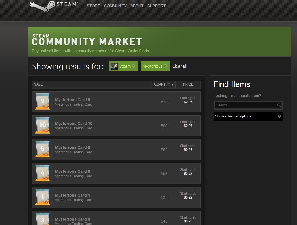Focus the item Search field
This screenshot has width=297, height=225.
(248, 105)
